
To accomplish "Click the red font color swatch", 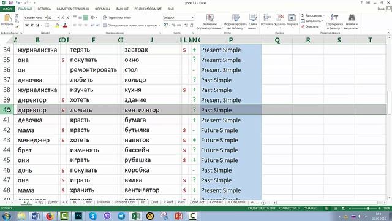I will 66,25.
